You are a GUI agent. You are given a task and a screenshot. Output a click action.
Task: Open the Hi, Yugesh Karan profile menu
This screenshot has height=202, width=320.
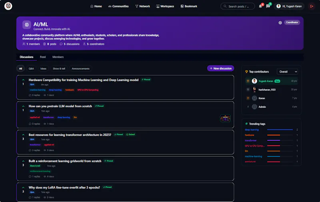pyautogui.click(x=289, y=6)
